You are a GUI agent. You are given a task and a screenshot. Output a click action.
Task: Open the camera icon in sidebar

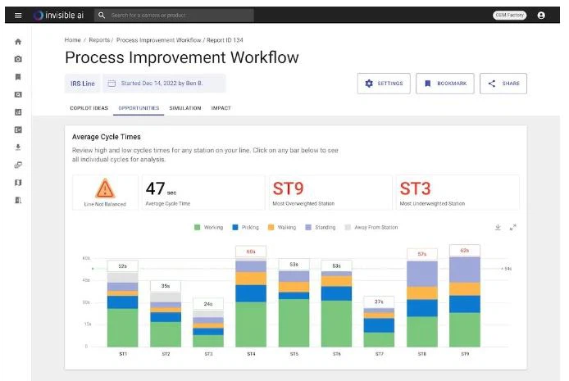click(x=18, y=59)
